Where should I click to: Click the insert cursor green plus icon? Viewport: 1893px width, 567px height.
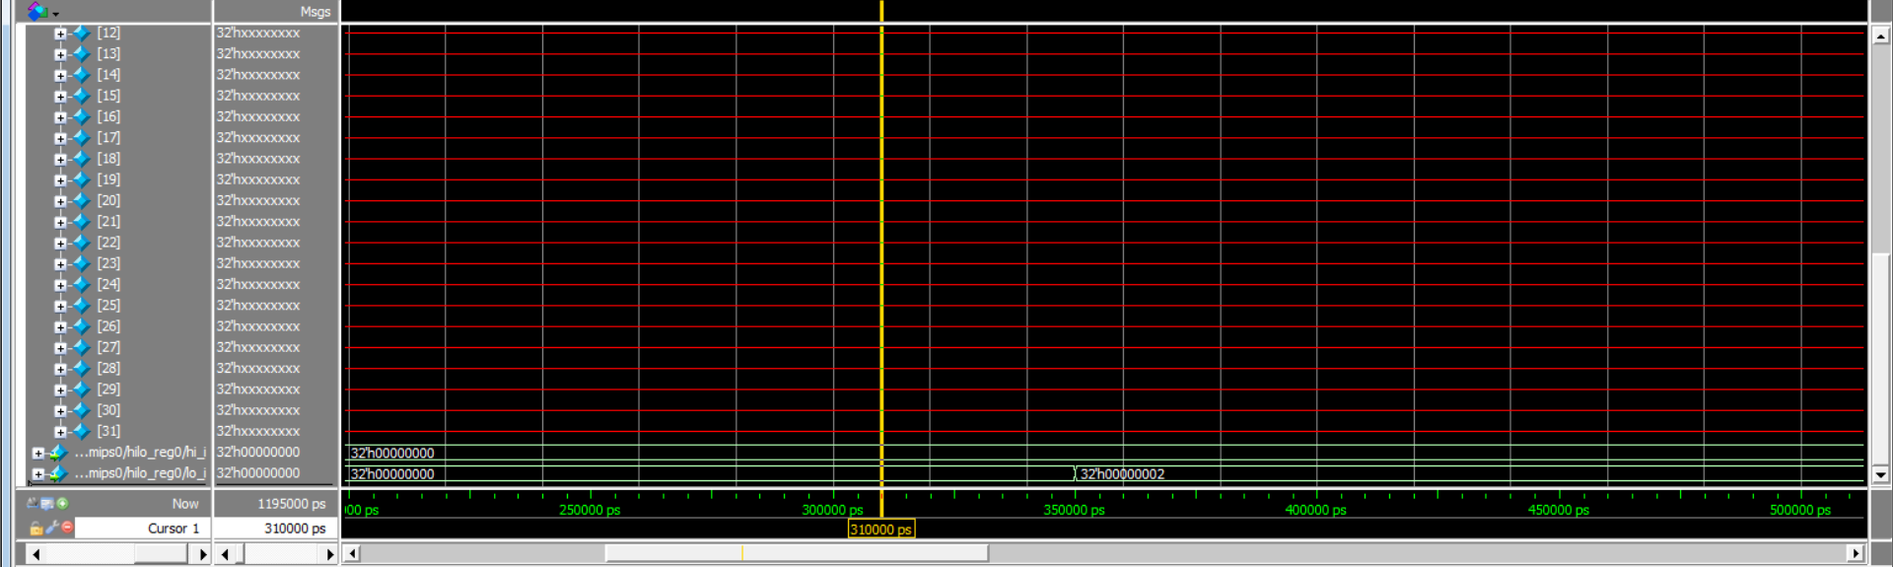point(62,504)
